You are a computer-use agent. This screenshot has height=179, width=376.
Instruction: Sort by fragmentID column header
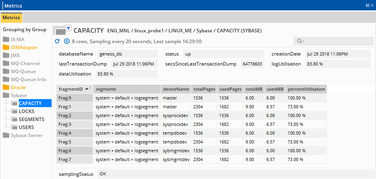pyautogui.click(x=75, y=89)
